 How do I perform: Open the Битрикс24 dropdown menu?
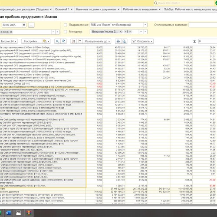[x=8, y=41]
